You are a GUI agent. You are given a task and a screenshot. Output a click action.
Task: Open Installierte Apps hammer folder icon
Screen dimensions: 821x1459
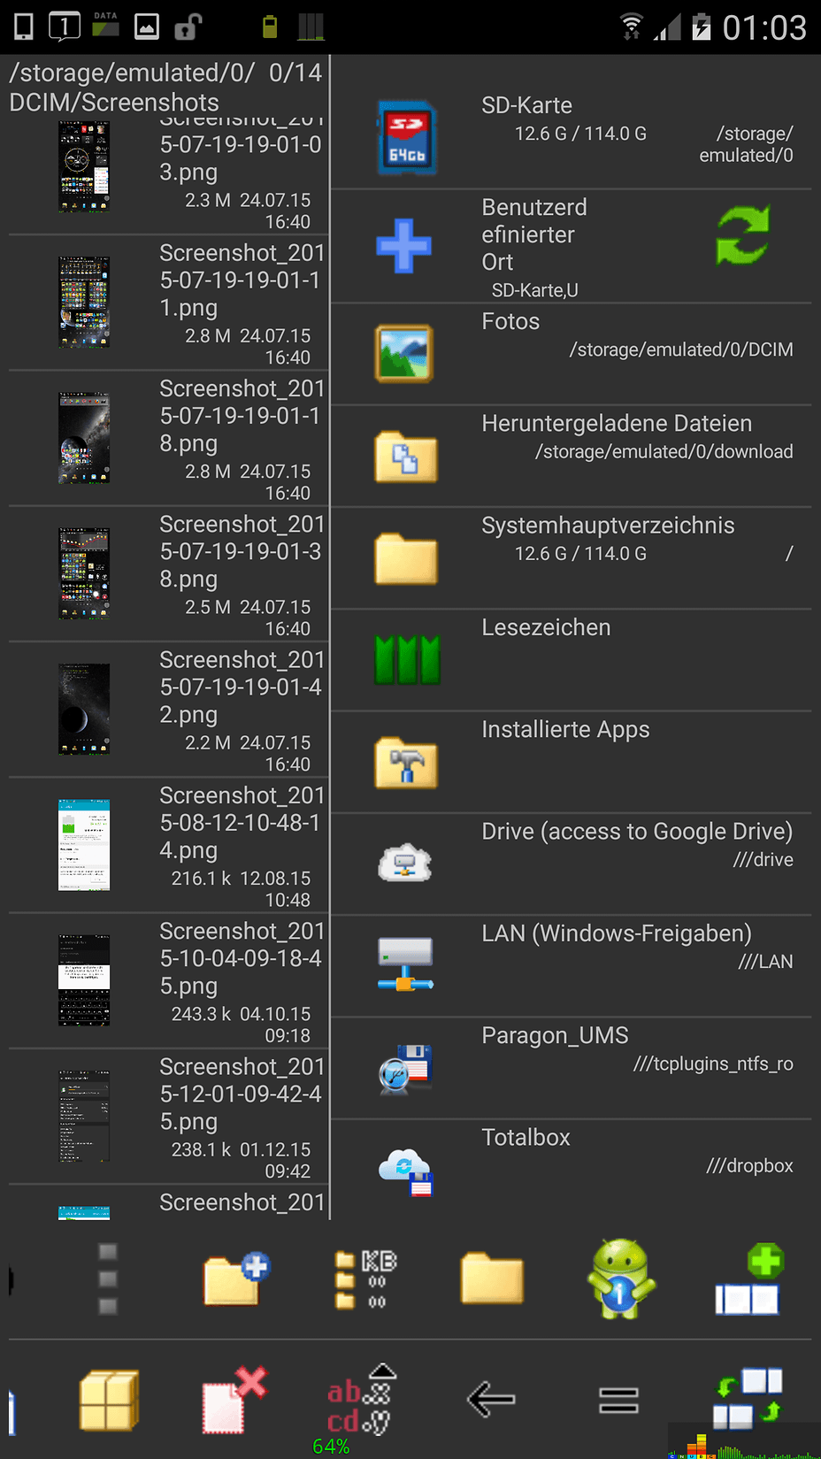406,762
